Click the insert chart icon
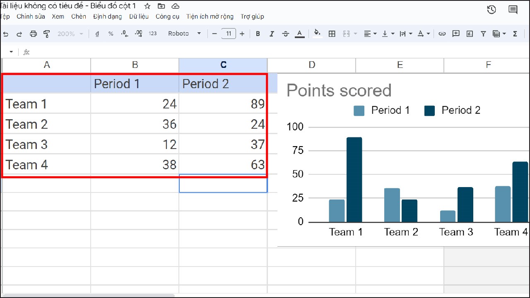The width and height of the screenshot is (530, 298). [470, 34]
